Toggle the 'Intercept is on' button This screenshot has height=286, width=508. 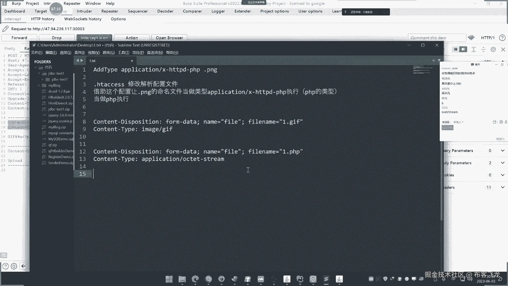[x=94, y=38]
